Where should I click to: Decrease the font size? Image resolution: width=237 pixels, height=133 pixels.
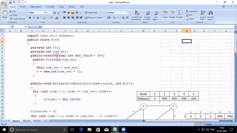59,13
